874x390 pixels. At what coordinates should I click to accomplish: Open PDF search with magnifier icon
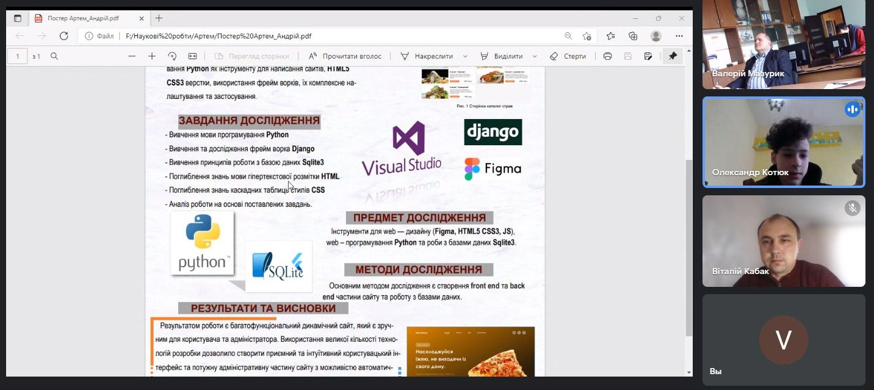click(54, 56)
